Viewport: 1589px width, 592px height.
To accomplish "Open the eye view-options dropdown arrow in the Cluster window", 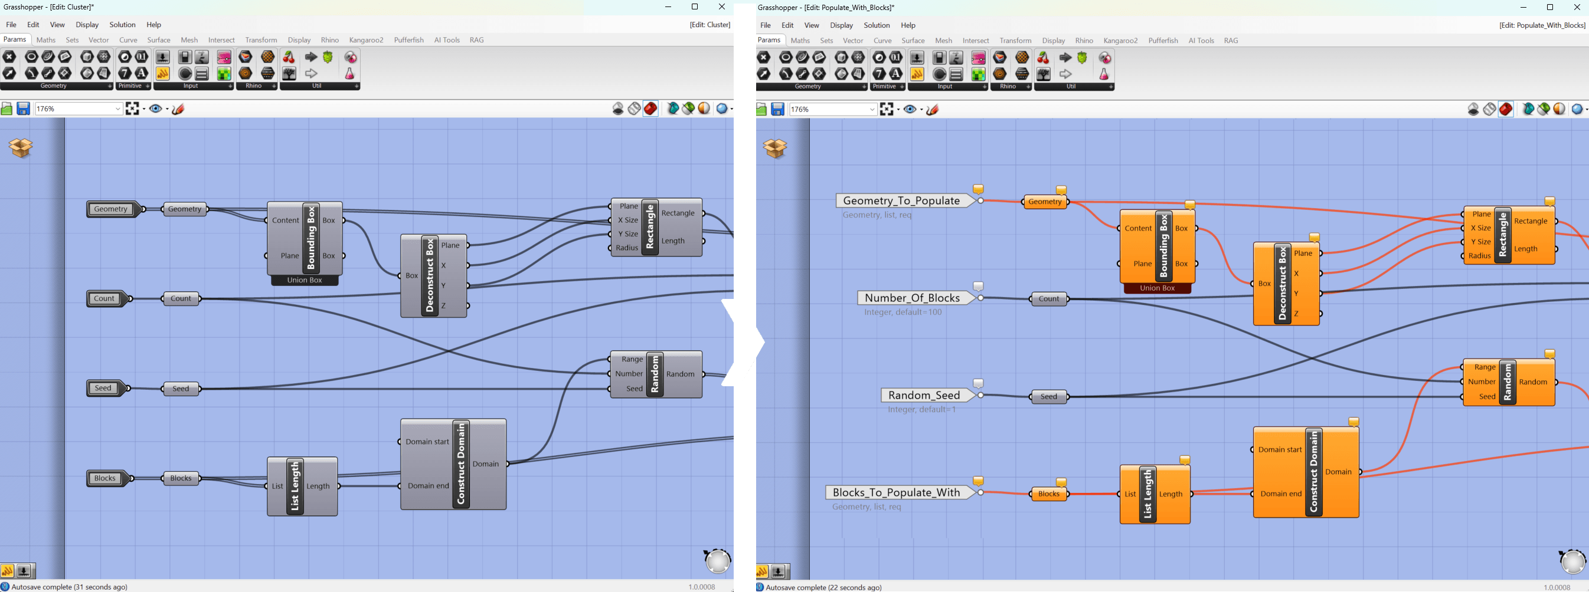I will coord(167,109).
